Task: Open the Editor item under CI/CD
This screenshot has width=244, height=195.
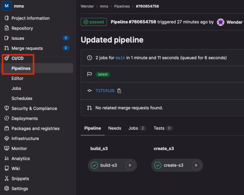Action: tap(17, 78)
